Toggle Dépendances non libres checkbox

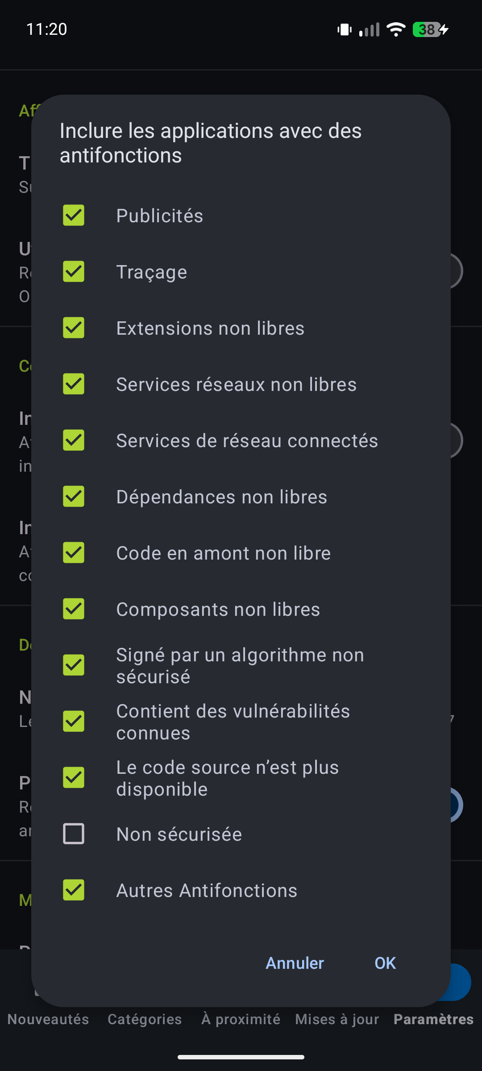tap(74, 497)
